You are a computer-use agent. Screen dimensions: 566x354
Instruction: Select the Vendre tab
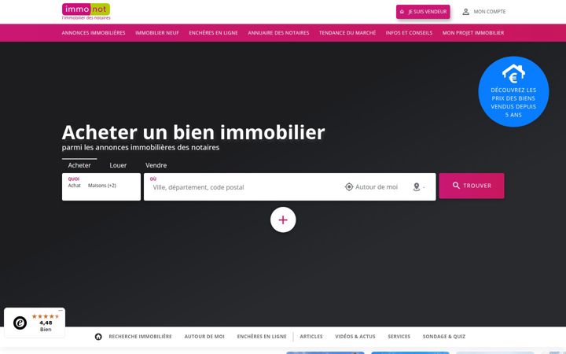(x=156, y=165)
